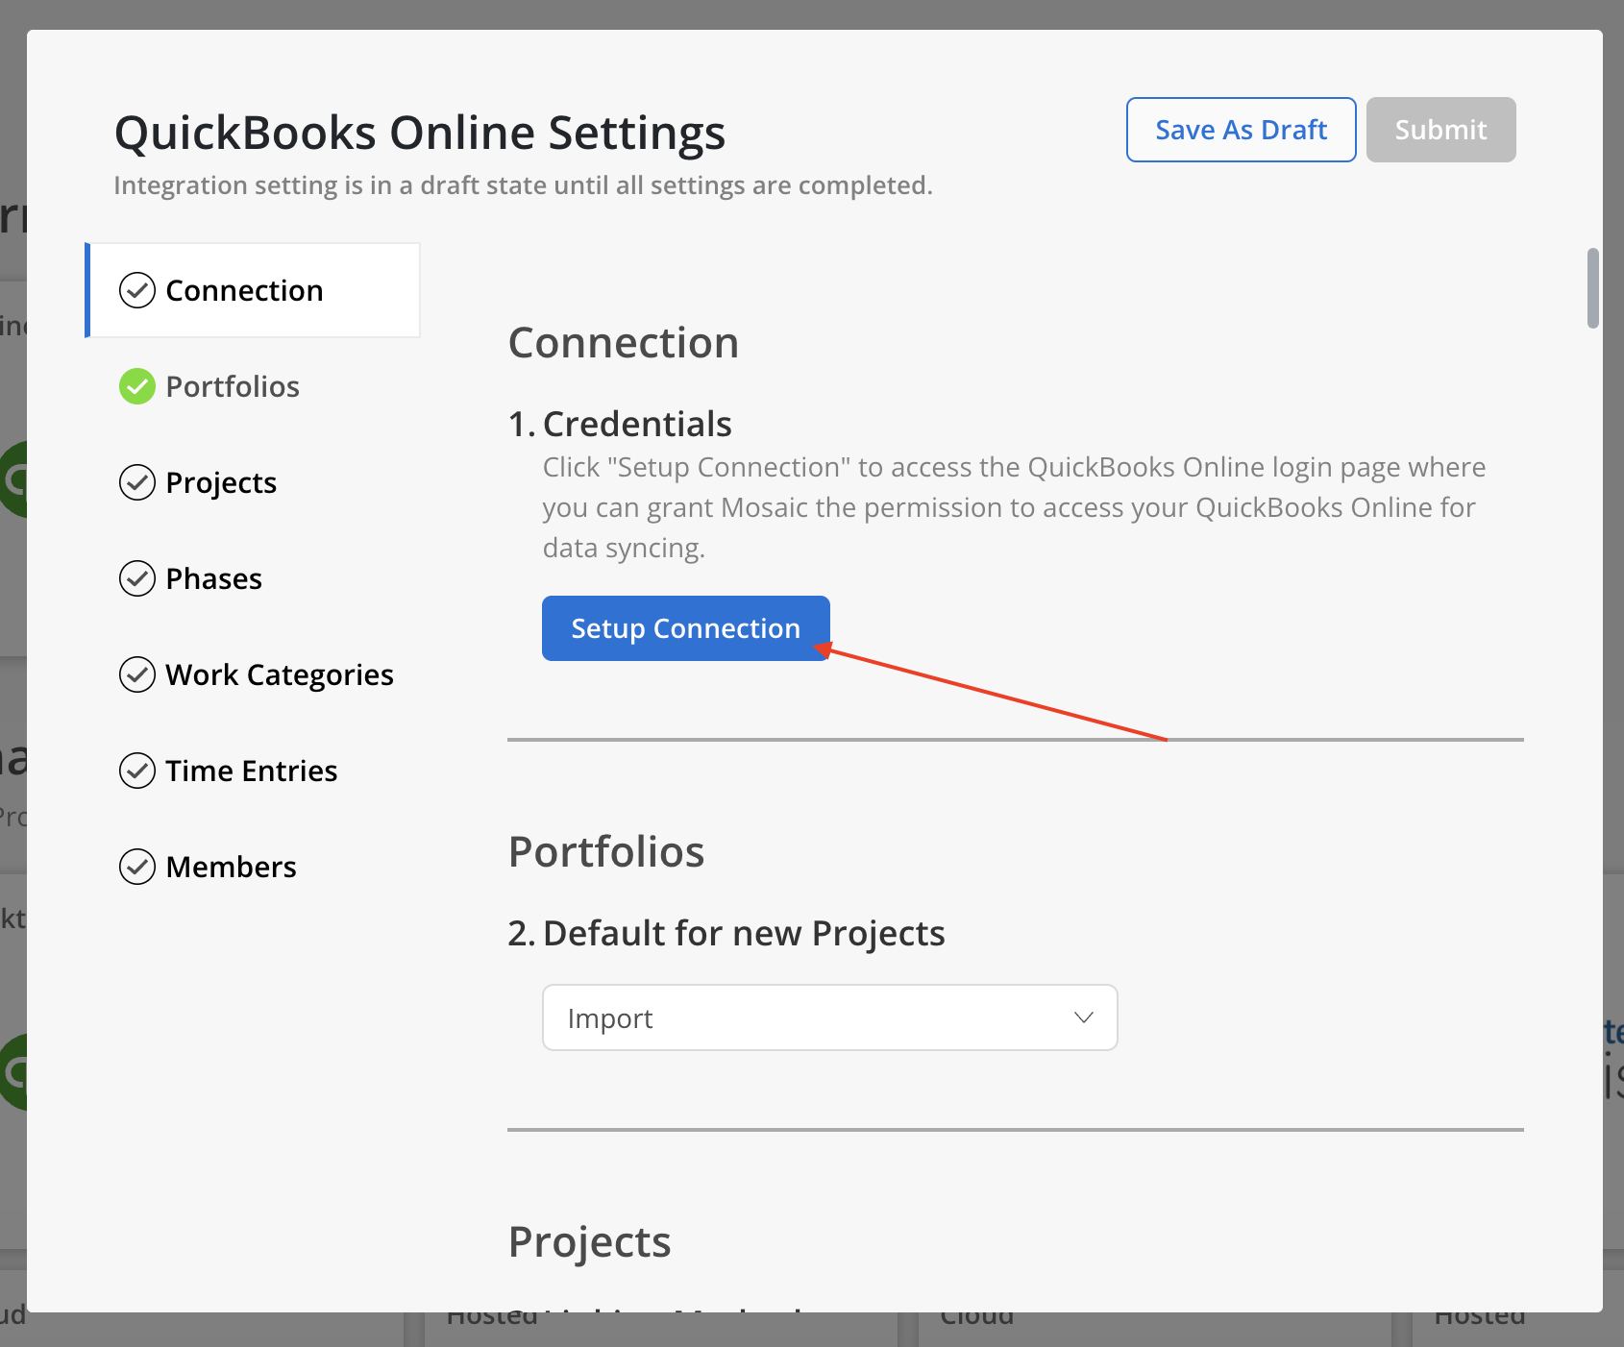Click the green checkmark beside Portfolios
Viewport: 1624px width, 1347px height.
click(x=137, y=386)
